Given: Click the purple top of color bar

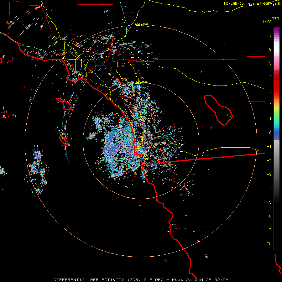Looking at the screenshot, I should click(277, 31).
